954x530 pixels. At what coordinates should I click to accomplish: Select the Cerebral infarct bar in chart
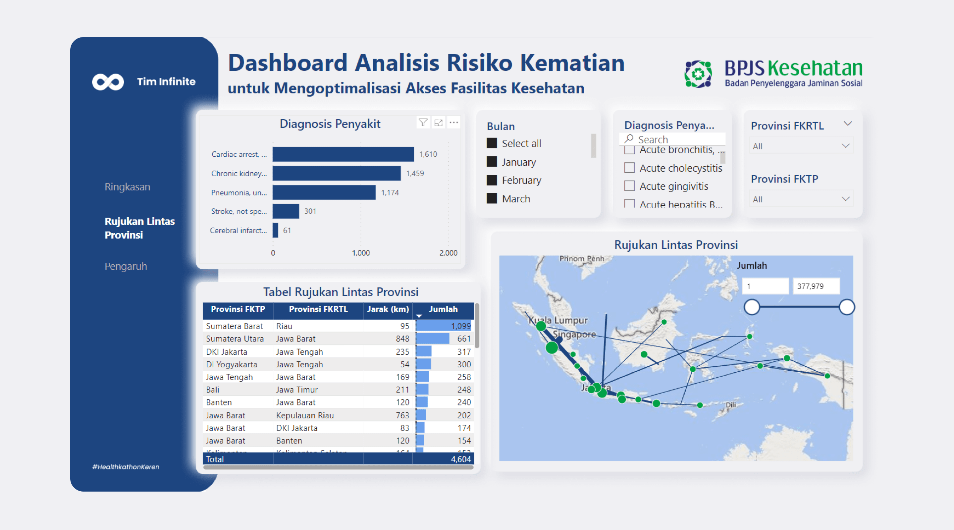pyautogui.click(x=275, y=230)
